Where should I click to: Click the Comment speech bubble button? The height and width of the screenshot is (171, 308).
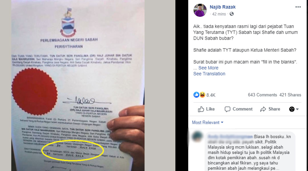coord(238,109)
